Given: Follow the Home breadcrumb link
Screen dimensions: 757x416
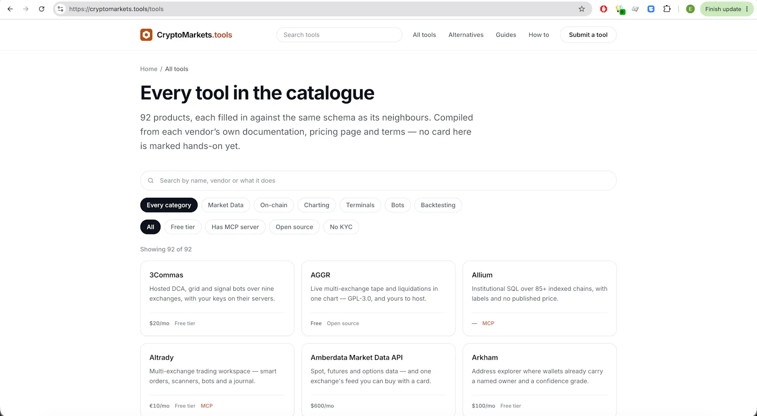Looking at the screenshot, I should [149, 69].
